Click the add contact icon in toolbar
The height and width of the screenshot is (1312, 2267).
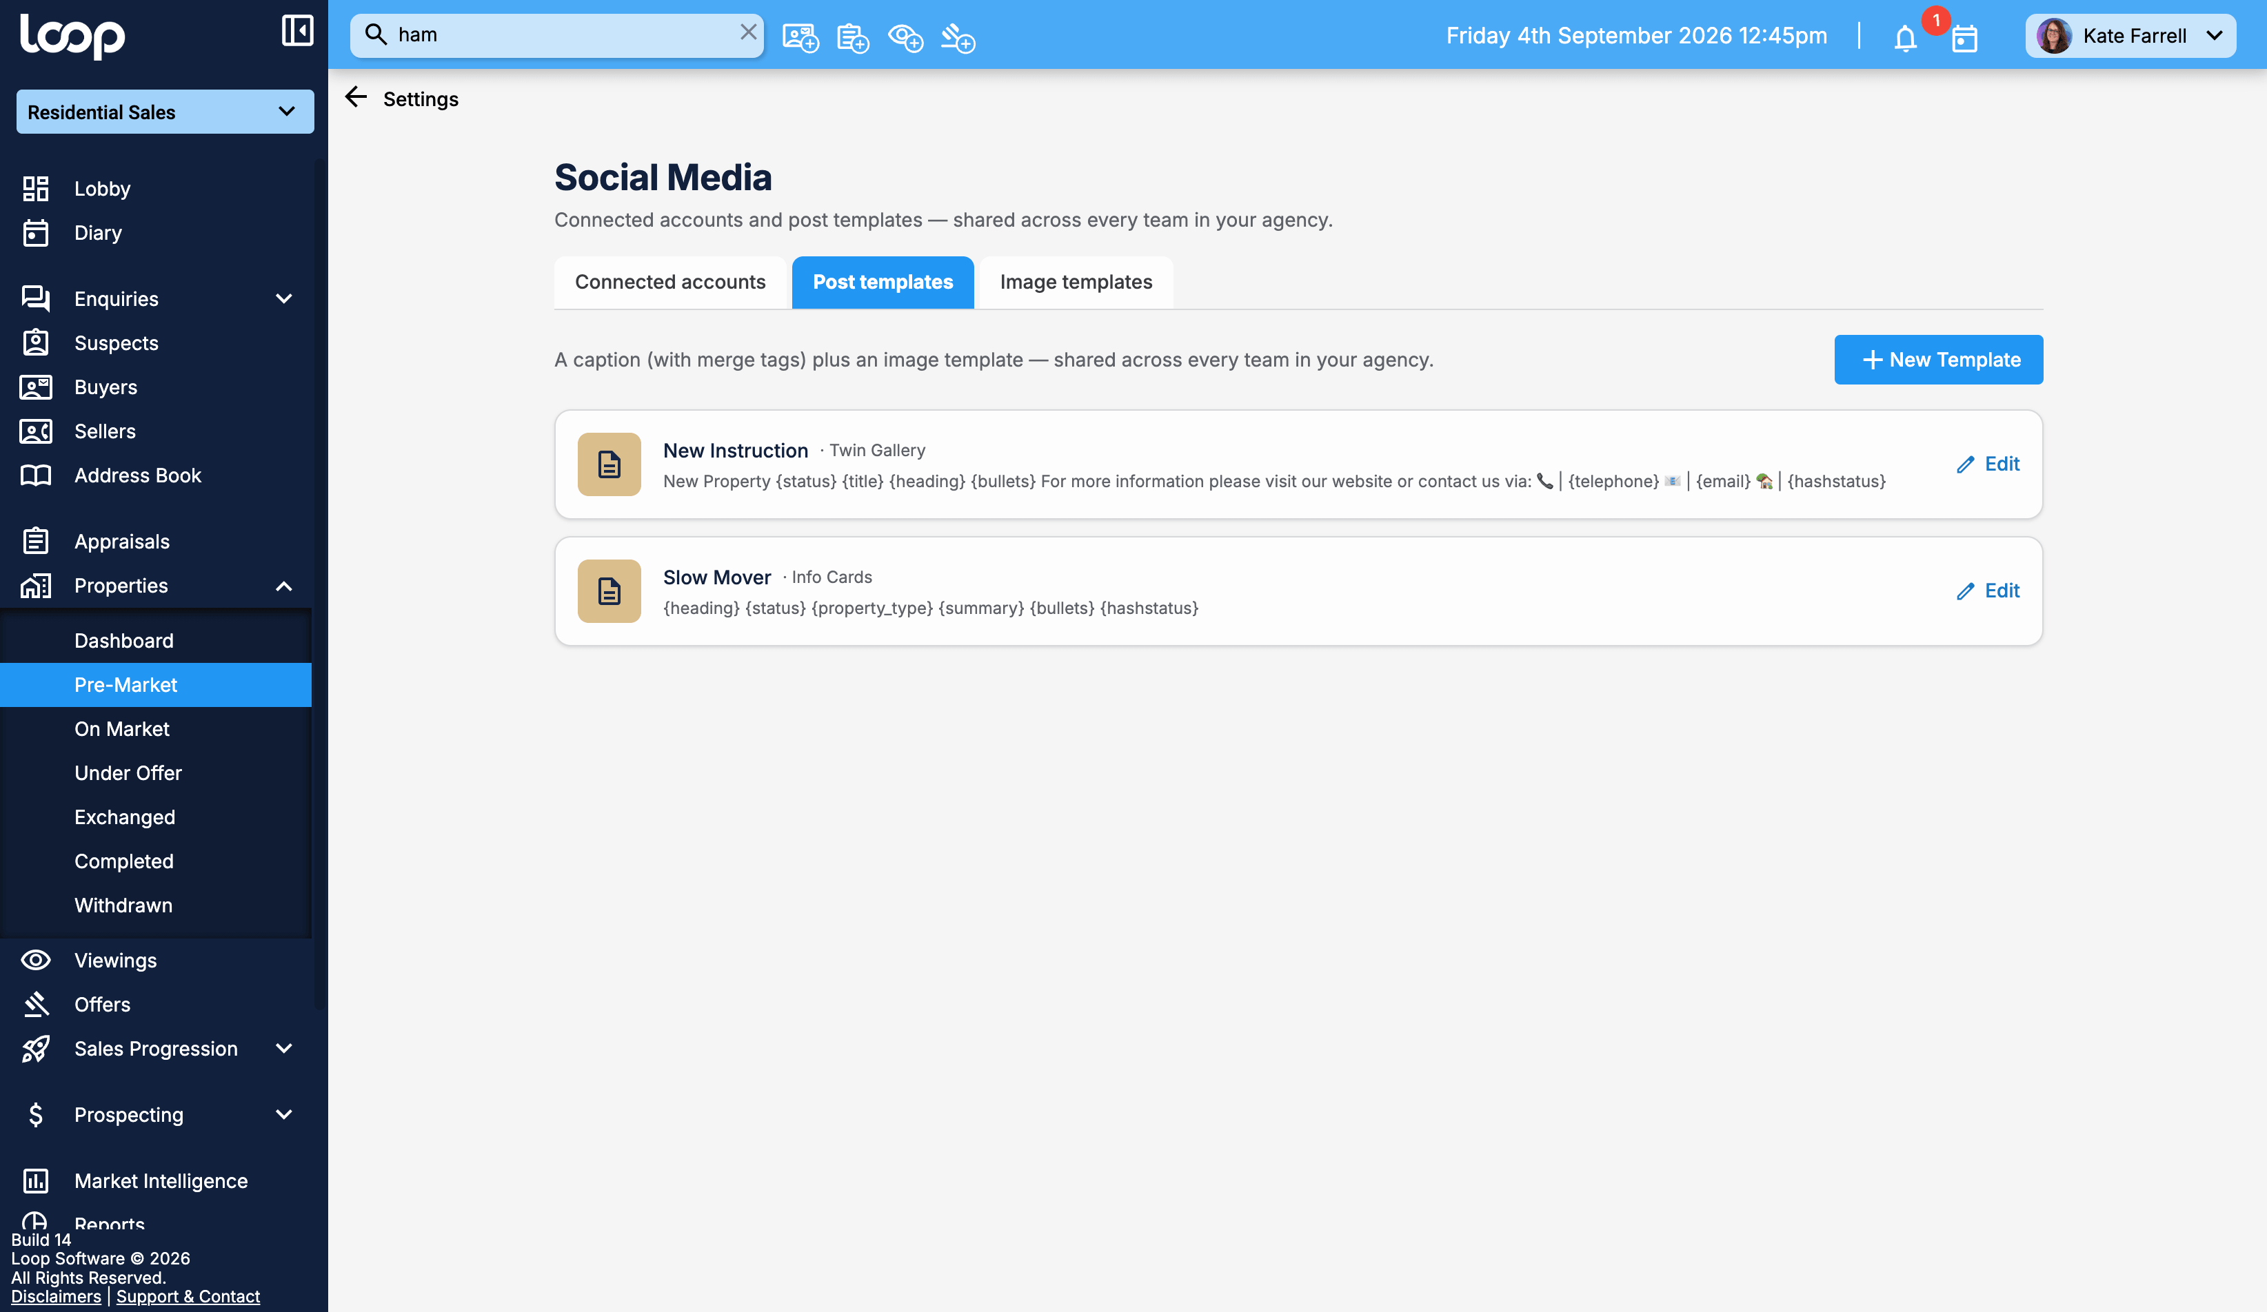tap(800, 38)
